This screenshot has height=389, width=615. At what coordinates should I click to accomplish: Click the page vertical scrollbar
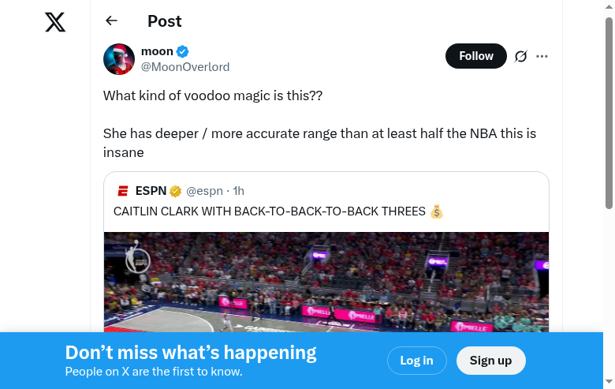(608, 110)
